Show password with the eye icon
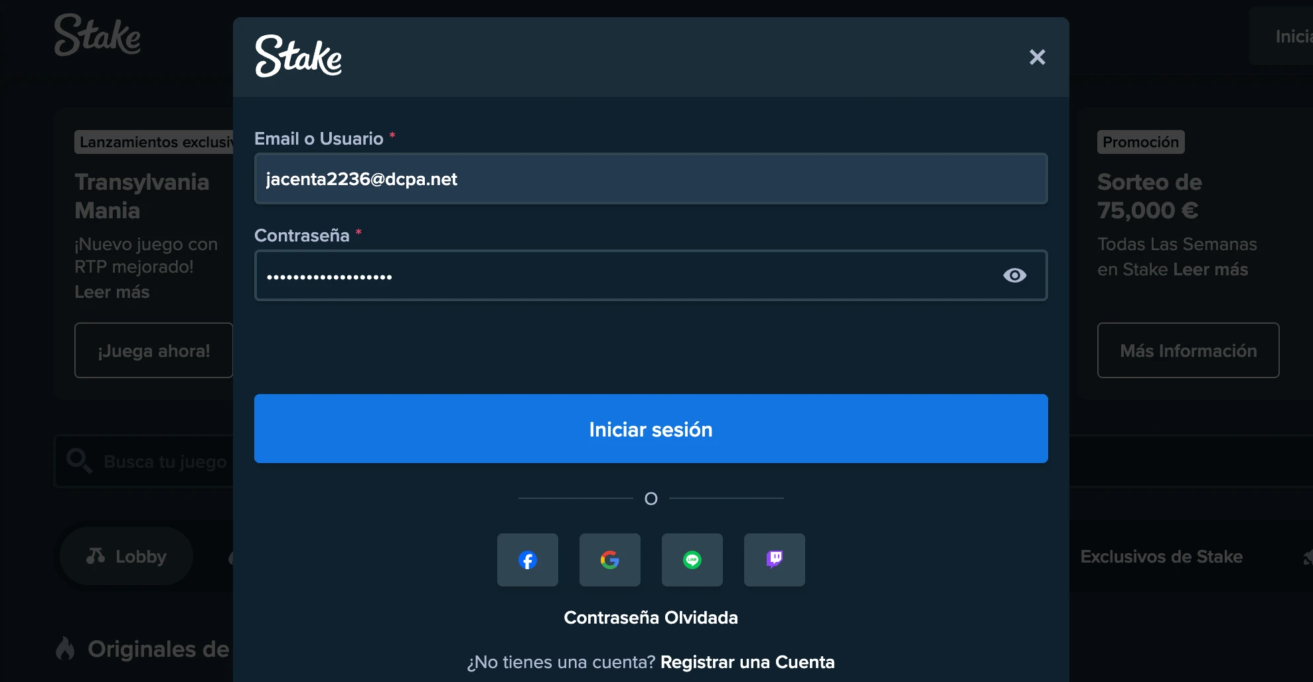1313x682 pixels. (x=1014, y=275)
